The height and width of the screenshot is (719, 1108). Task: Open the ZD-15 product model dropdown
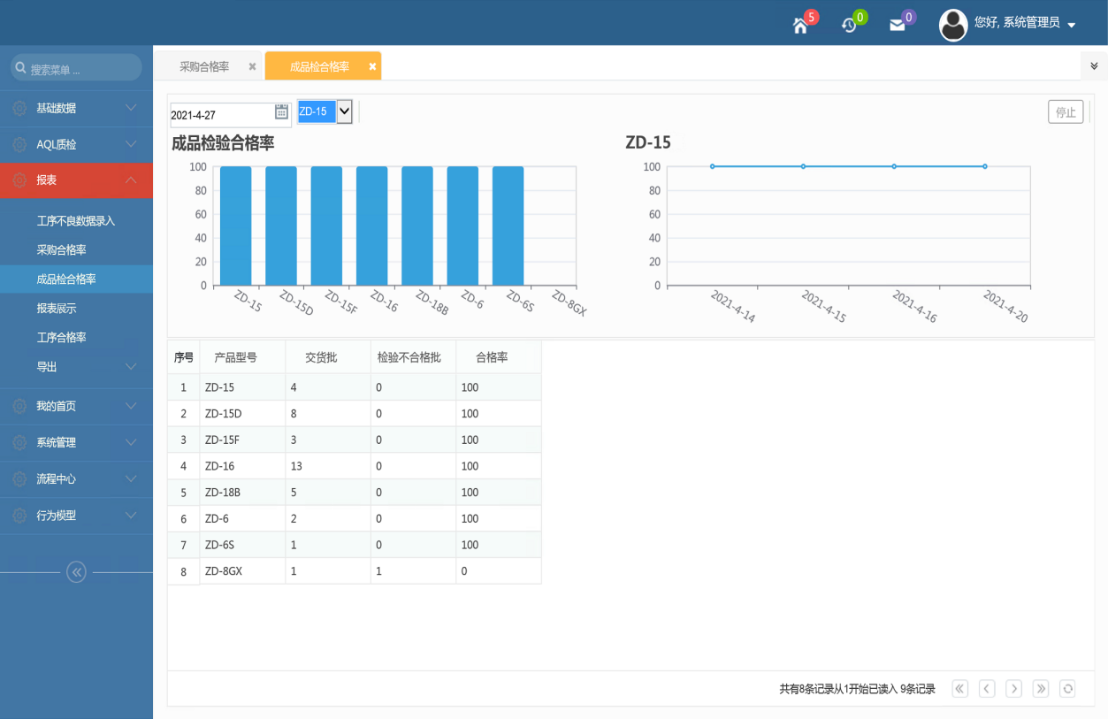coord(325,111)
